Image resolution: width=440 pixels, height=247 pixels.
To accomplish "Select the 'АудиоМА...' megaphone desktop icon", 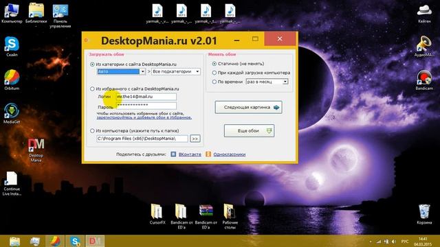I will pyautogui.click(x=424, y=47).
